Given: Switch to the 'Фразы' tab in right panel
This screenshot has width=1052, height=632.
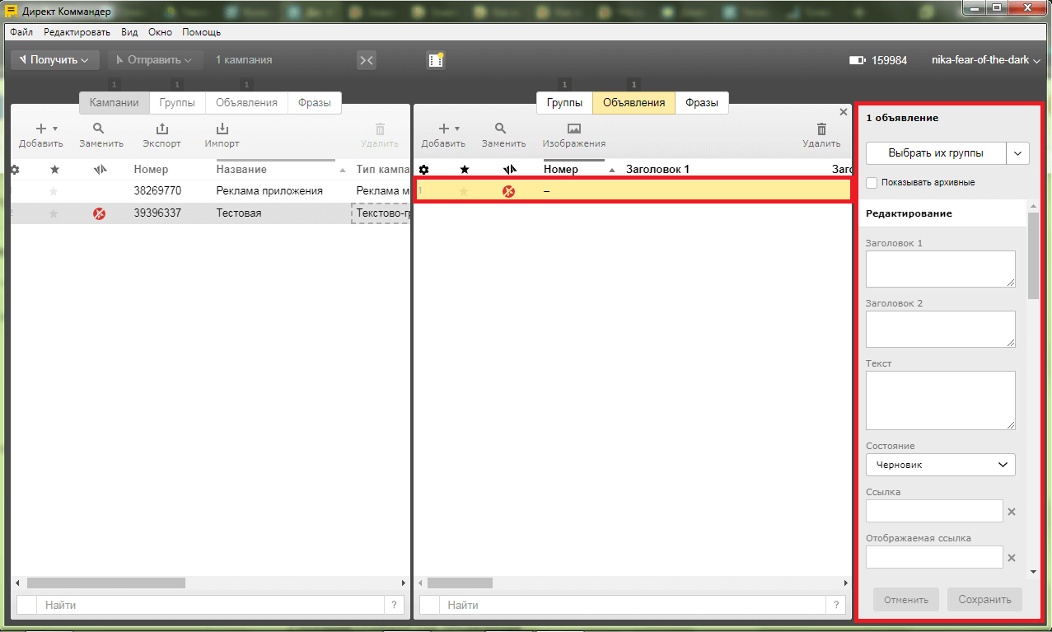Looking at the screenshot, I should [x=701, y=103].
